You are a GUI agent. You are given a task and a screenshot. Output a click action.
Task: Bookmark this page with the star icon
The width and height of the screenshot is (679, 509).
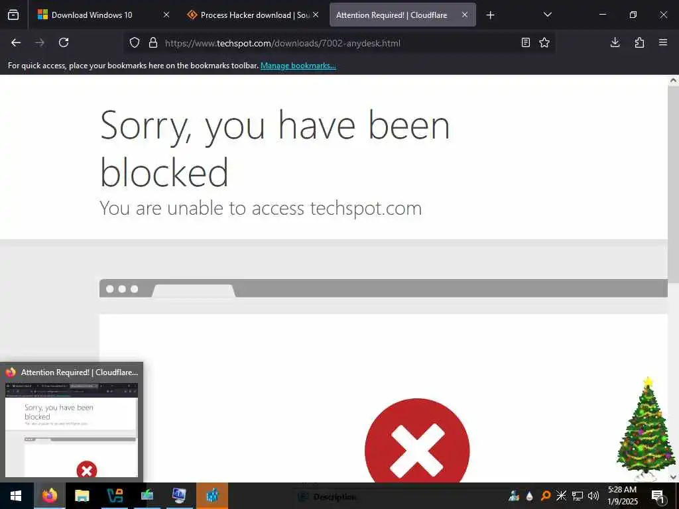coord(544,42)
